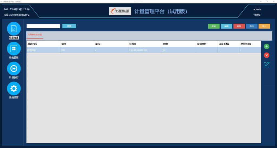Open 计量执行 measurement execution sidebar icon
Screen dimensions: 277x148
[x=14, y=69]
